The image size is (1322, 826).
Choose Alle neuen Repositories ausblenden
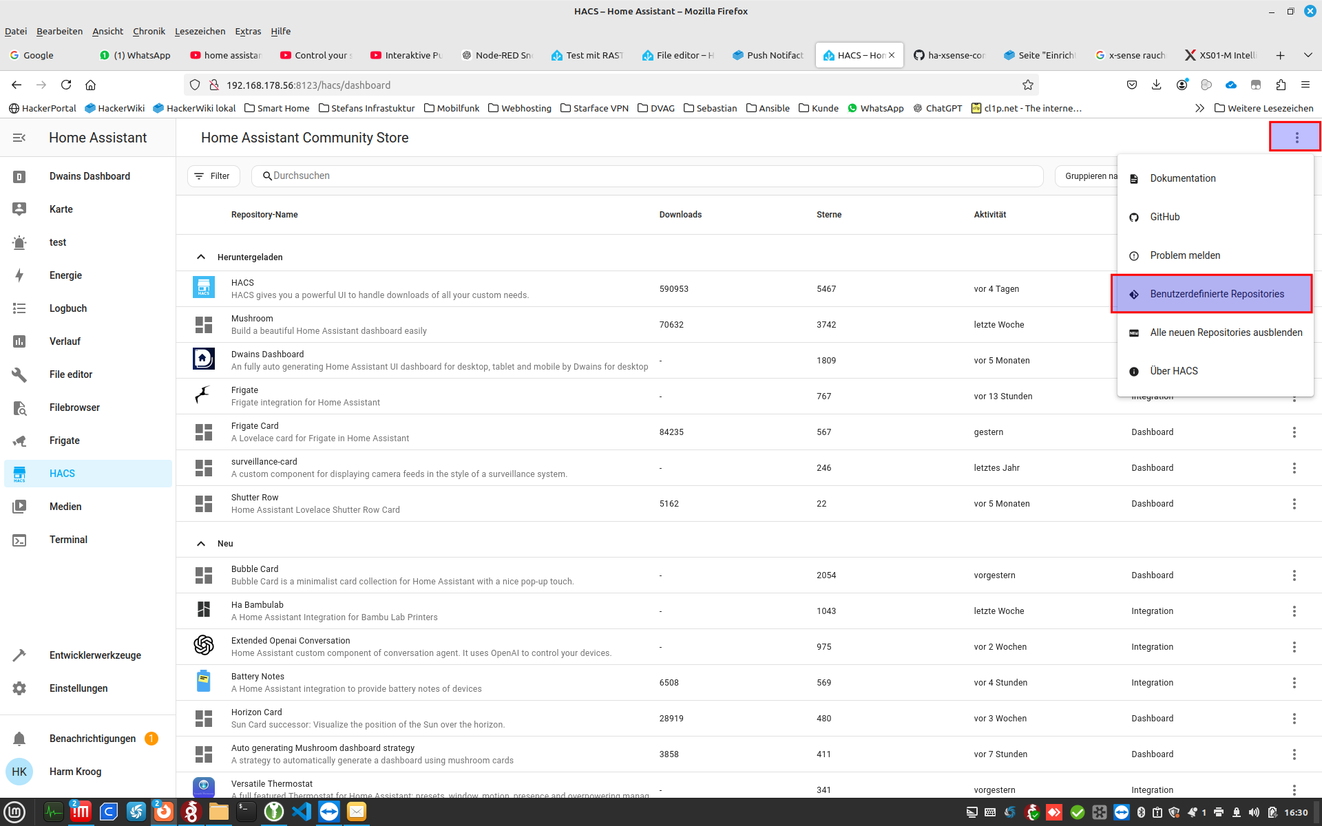pos(1226,332)
